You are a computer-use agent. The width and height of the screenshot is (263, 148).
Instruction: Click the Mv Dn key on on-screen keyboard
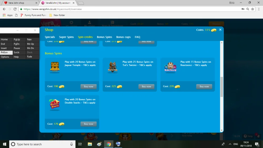point(33,48)
